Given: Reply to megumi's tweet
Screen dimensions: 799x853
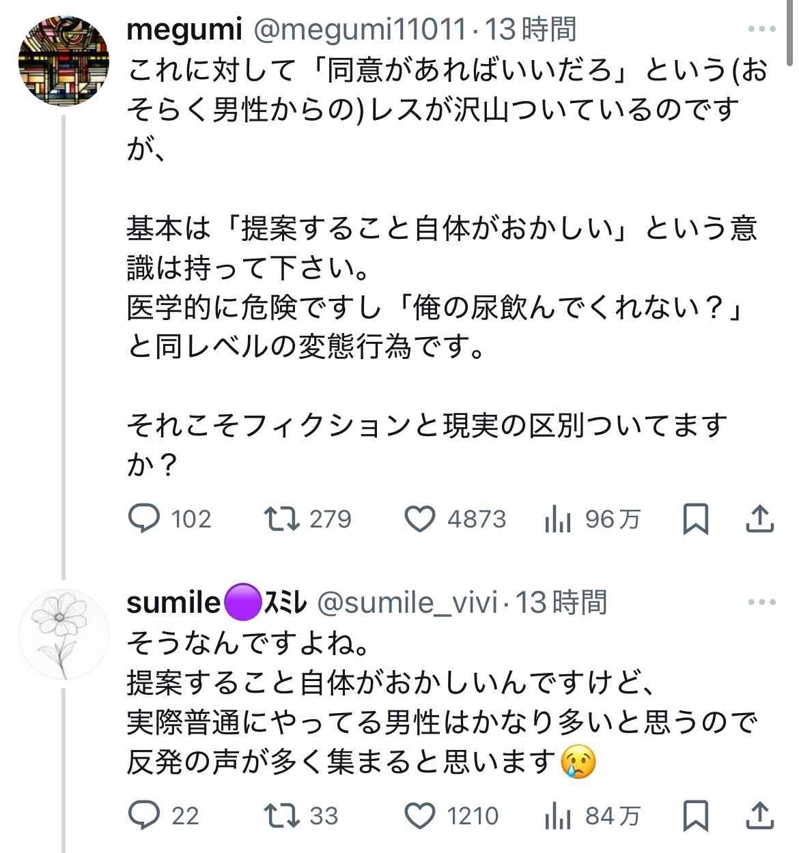Looking at the screenshot, I should coord(145,519).
